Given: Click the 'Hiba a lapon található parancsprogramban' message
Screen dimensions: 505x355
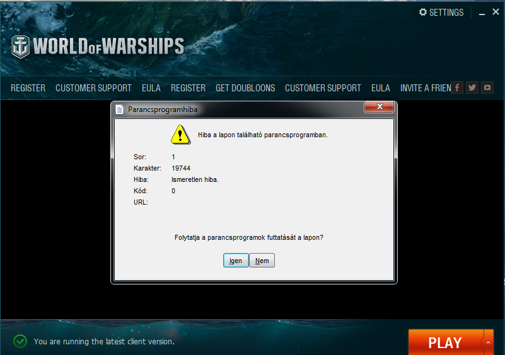Looking at the screenshot, I should [x=263, y=135].
